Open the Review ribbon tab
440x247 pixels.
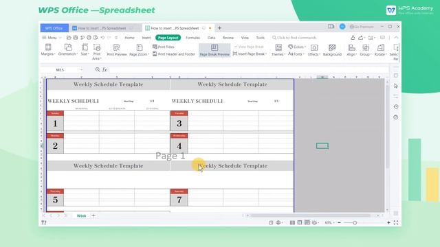point(228,38)
